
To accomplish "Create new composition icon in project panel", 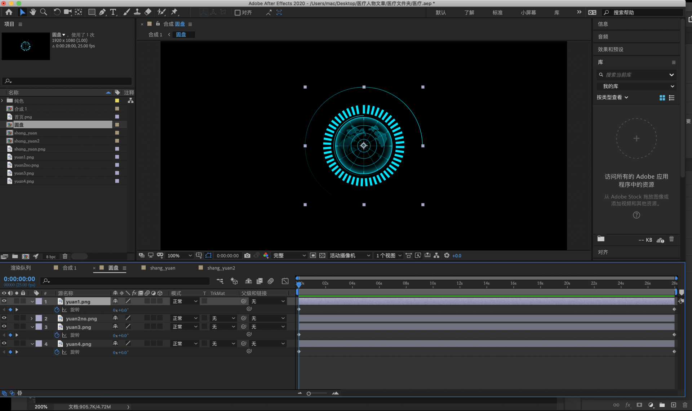I will tap(26, 256).
